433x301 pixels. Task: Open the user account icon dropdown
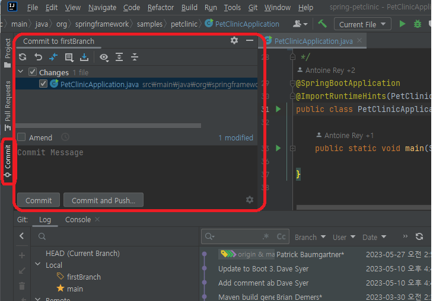click(300, 24)
